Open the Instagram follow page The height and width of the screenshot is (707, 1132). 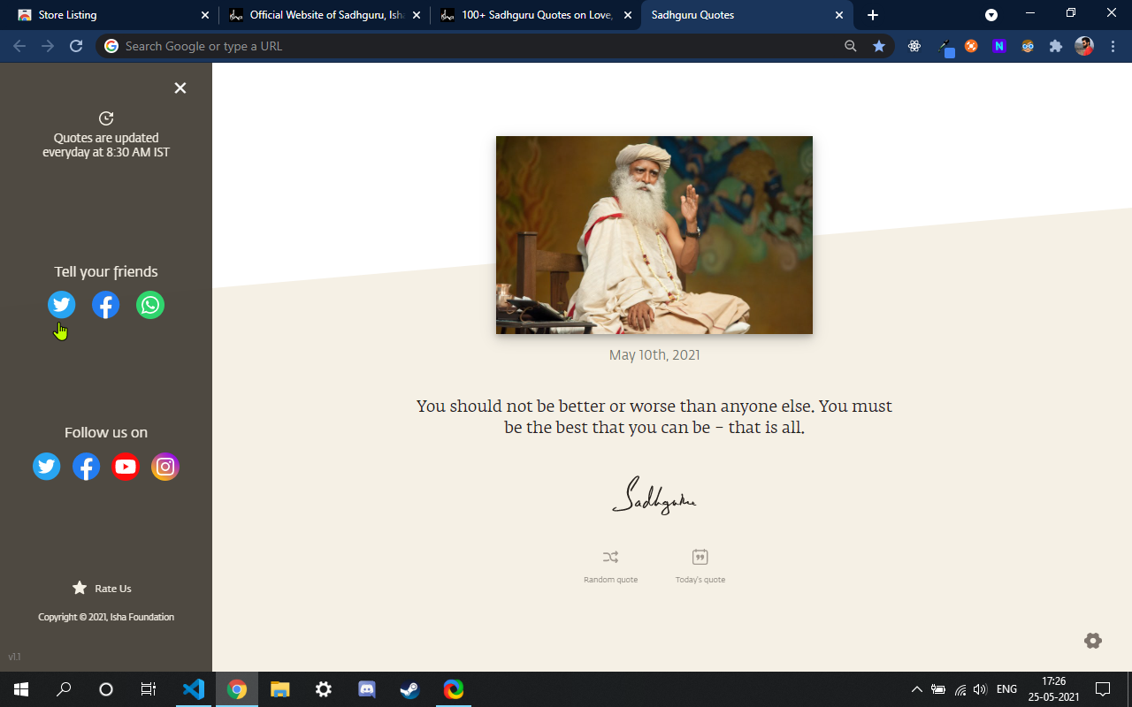click(164, 466)
